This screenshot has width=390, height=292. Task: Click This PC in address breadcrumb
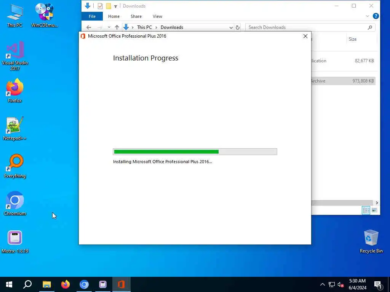(144, 27)
